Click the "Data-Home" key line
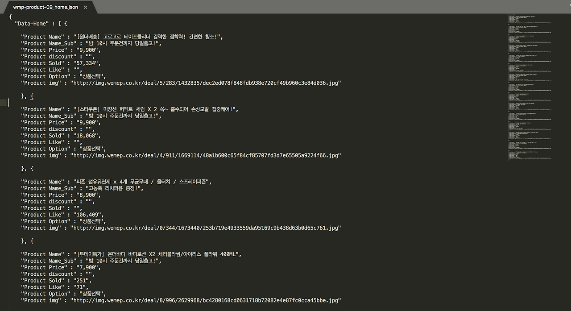 pyautogui.click(x=41, y=23)
